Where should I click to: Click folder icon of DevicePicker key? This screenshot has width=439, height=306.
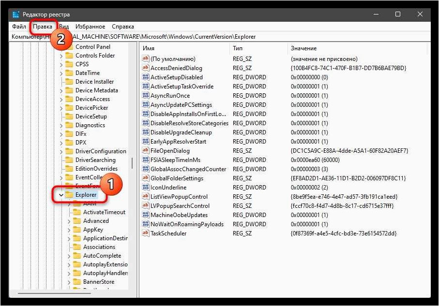click(x=69, y=108)
